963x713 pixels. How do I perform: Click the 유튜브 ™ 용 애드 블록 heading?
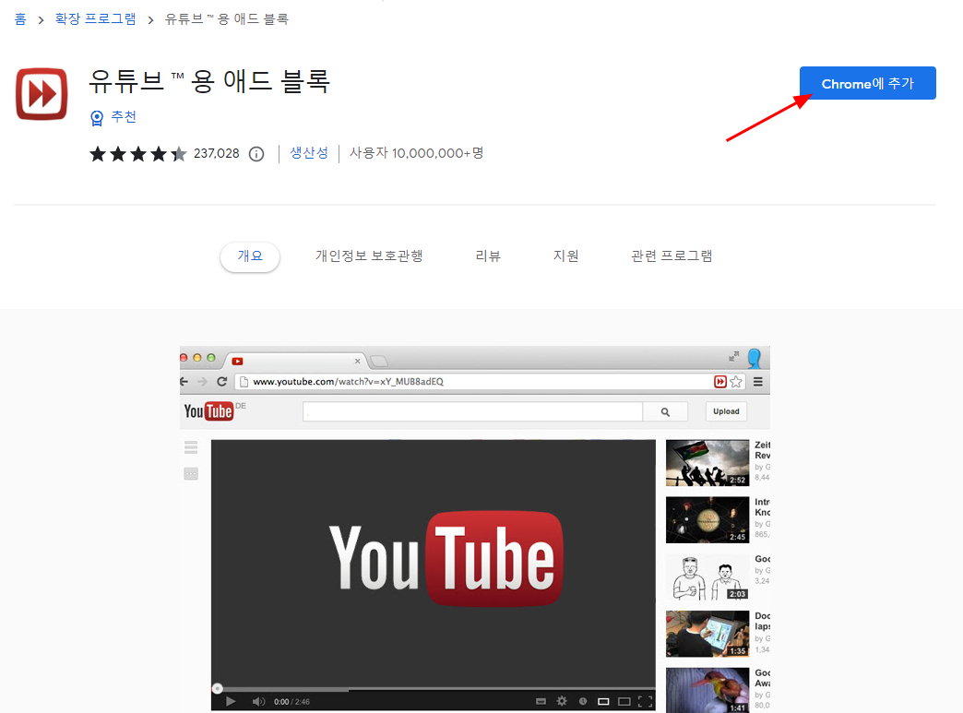[x=209, y=82]
